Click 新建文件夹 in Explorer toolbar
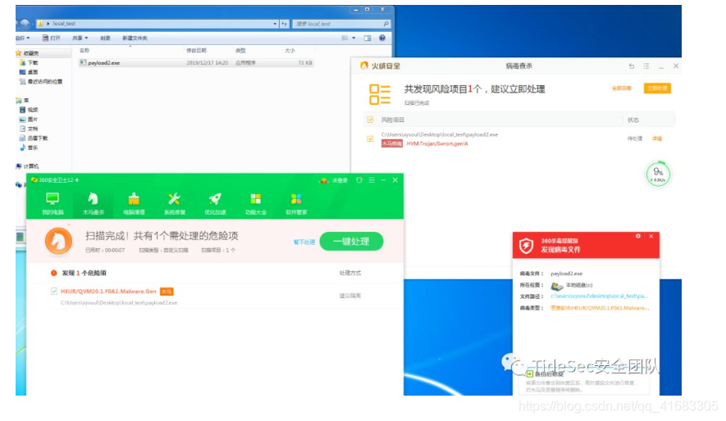 (x=135, y=38)
